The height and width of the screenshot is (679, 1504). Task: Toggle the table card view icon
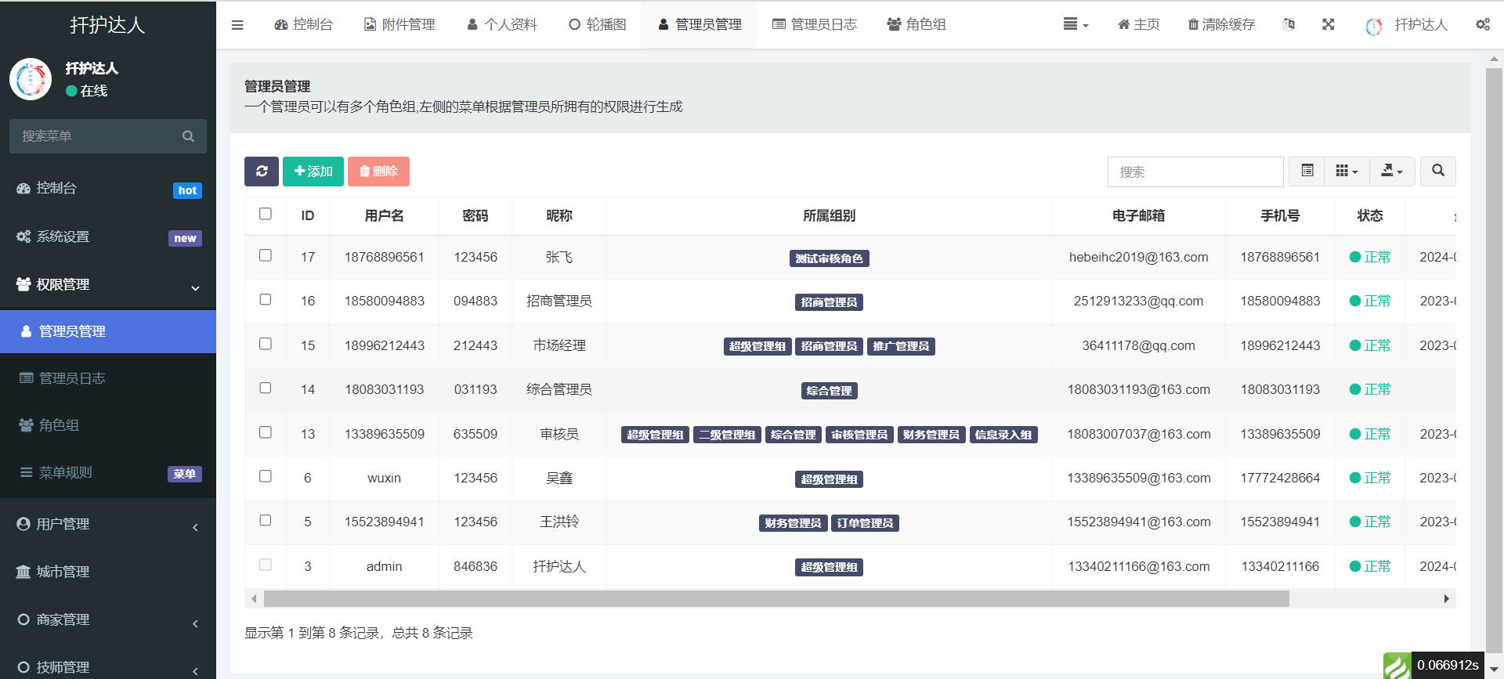coord(1307,171)
